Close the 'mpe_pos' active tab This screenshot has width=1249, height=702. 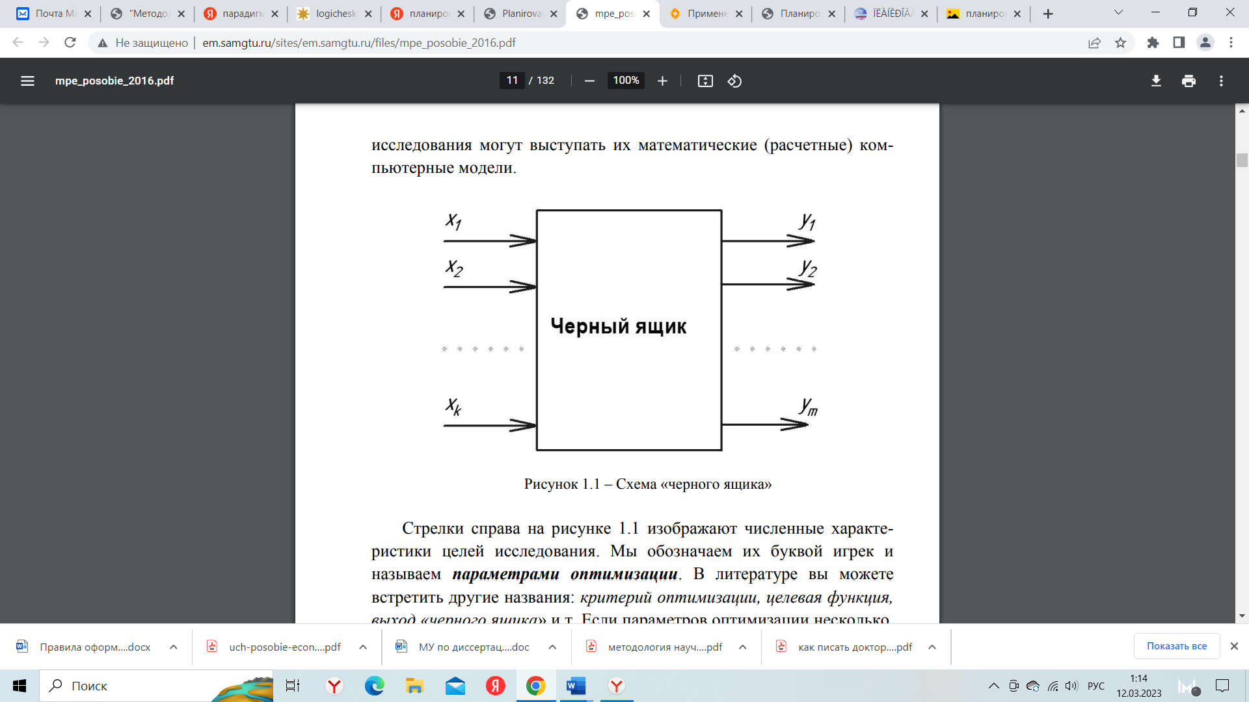point(646,14)
